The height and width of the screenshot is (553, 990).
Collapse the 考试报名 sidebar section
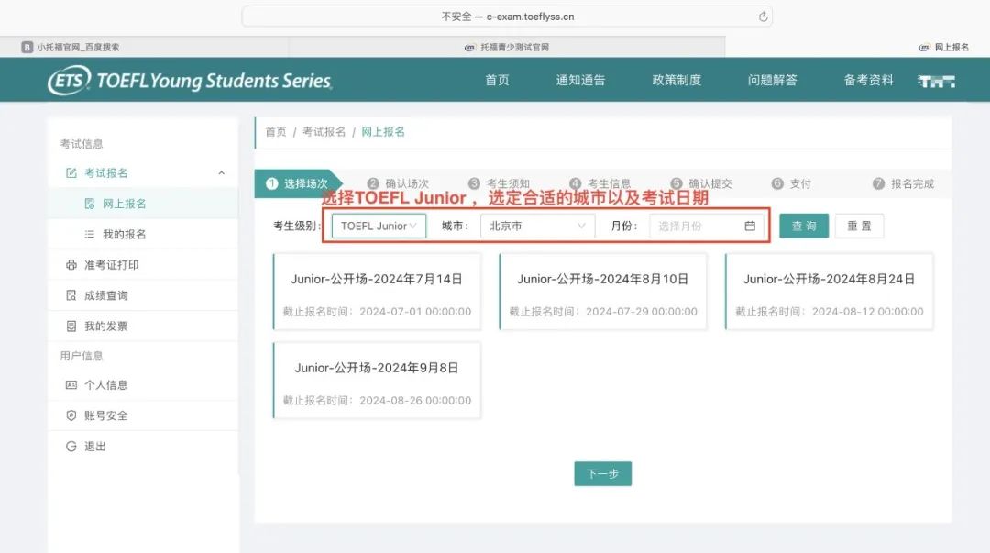221,173
